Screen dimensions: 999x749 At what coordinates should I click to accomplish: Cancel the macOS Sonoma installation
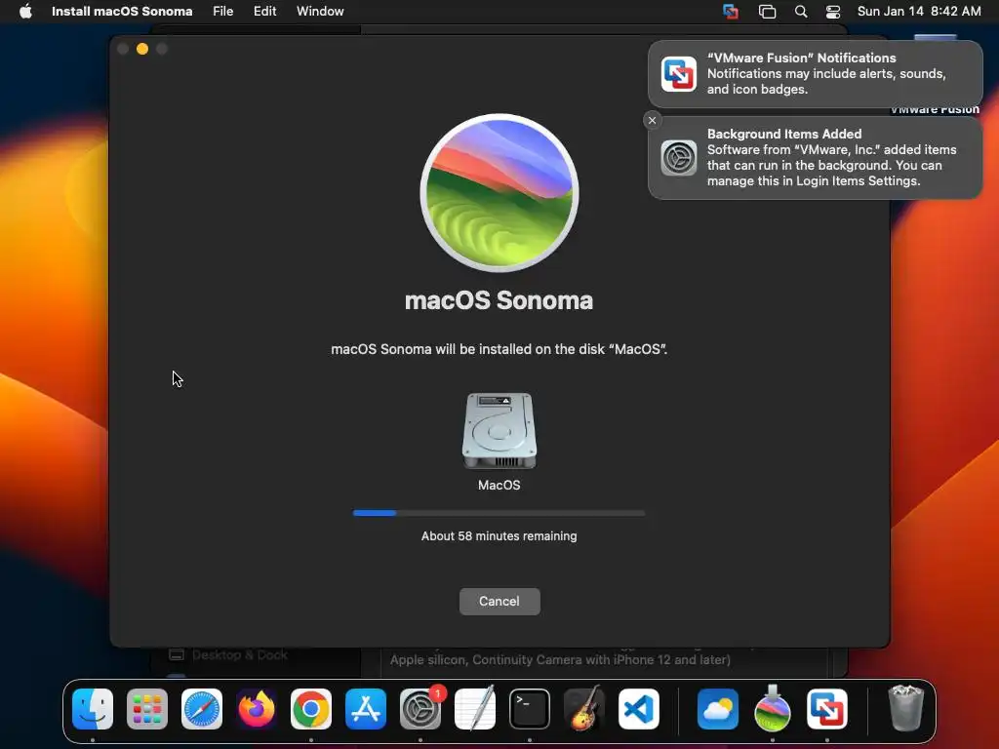tap(499, 601)
